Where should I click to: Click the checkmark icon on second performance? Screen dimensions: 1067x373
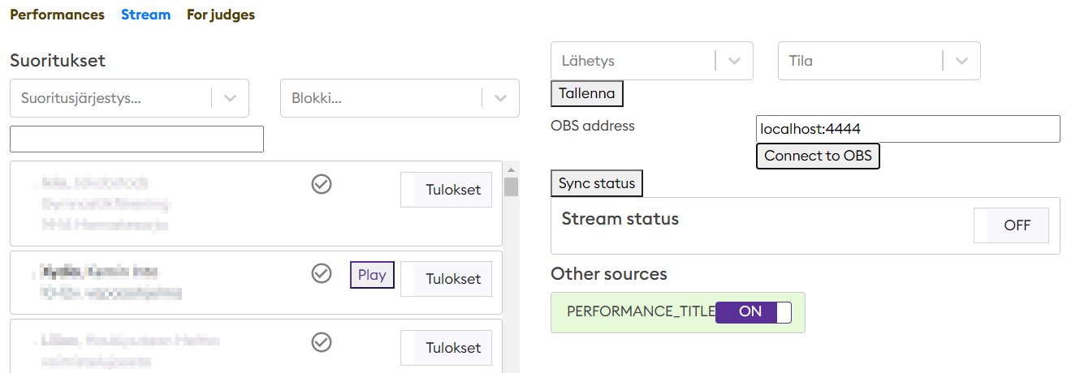pyautogui.click(x=322, y=273)
